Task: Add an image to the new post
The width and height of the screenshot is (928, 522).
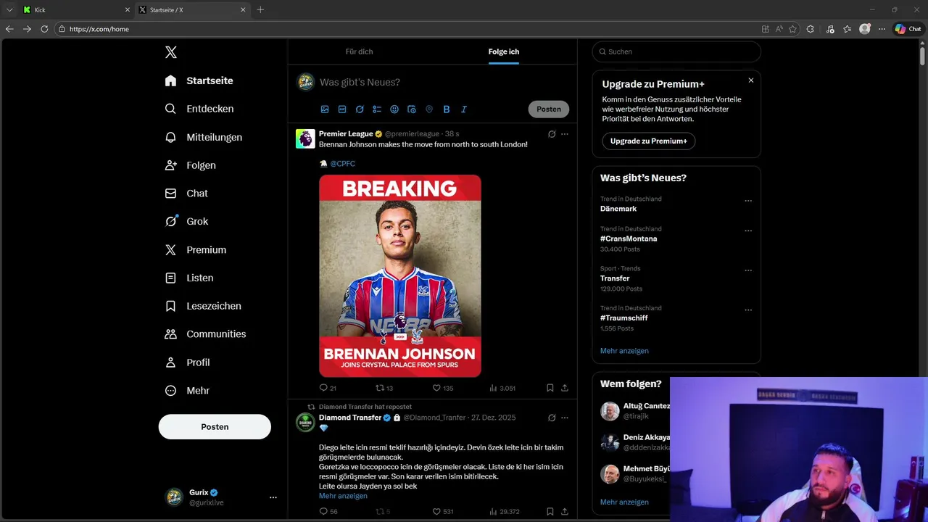Action: [x=325, y=109]
